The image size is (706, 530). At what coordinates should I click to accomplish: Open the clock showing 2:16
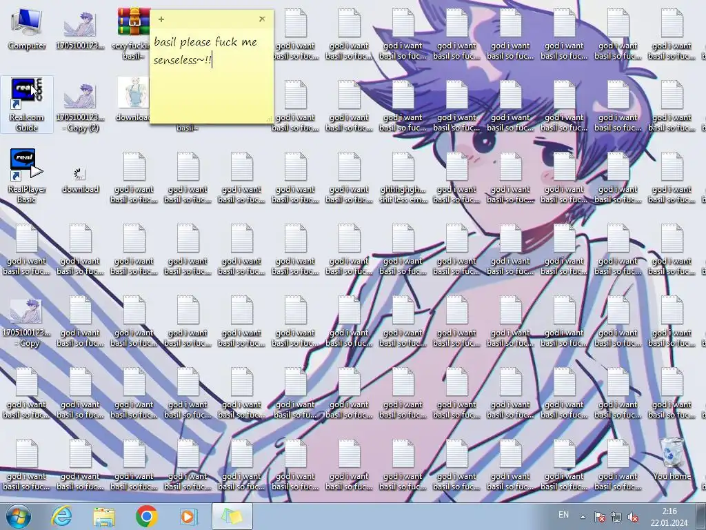click(x=669, y=517)
